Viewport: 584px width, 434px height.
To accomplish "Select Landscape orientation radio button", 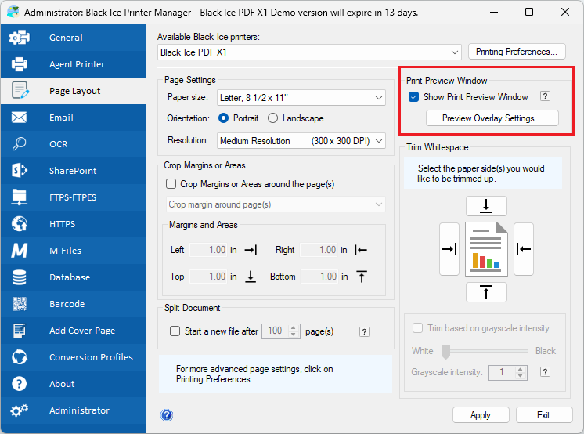I will (273, 118).
